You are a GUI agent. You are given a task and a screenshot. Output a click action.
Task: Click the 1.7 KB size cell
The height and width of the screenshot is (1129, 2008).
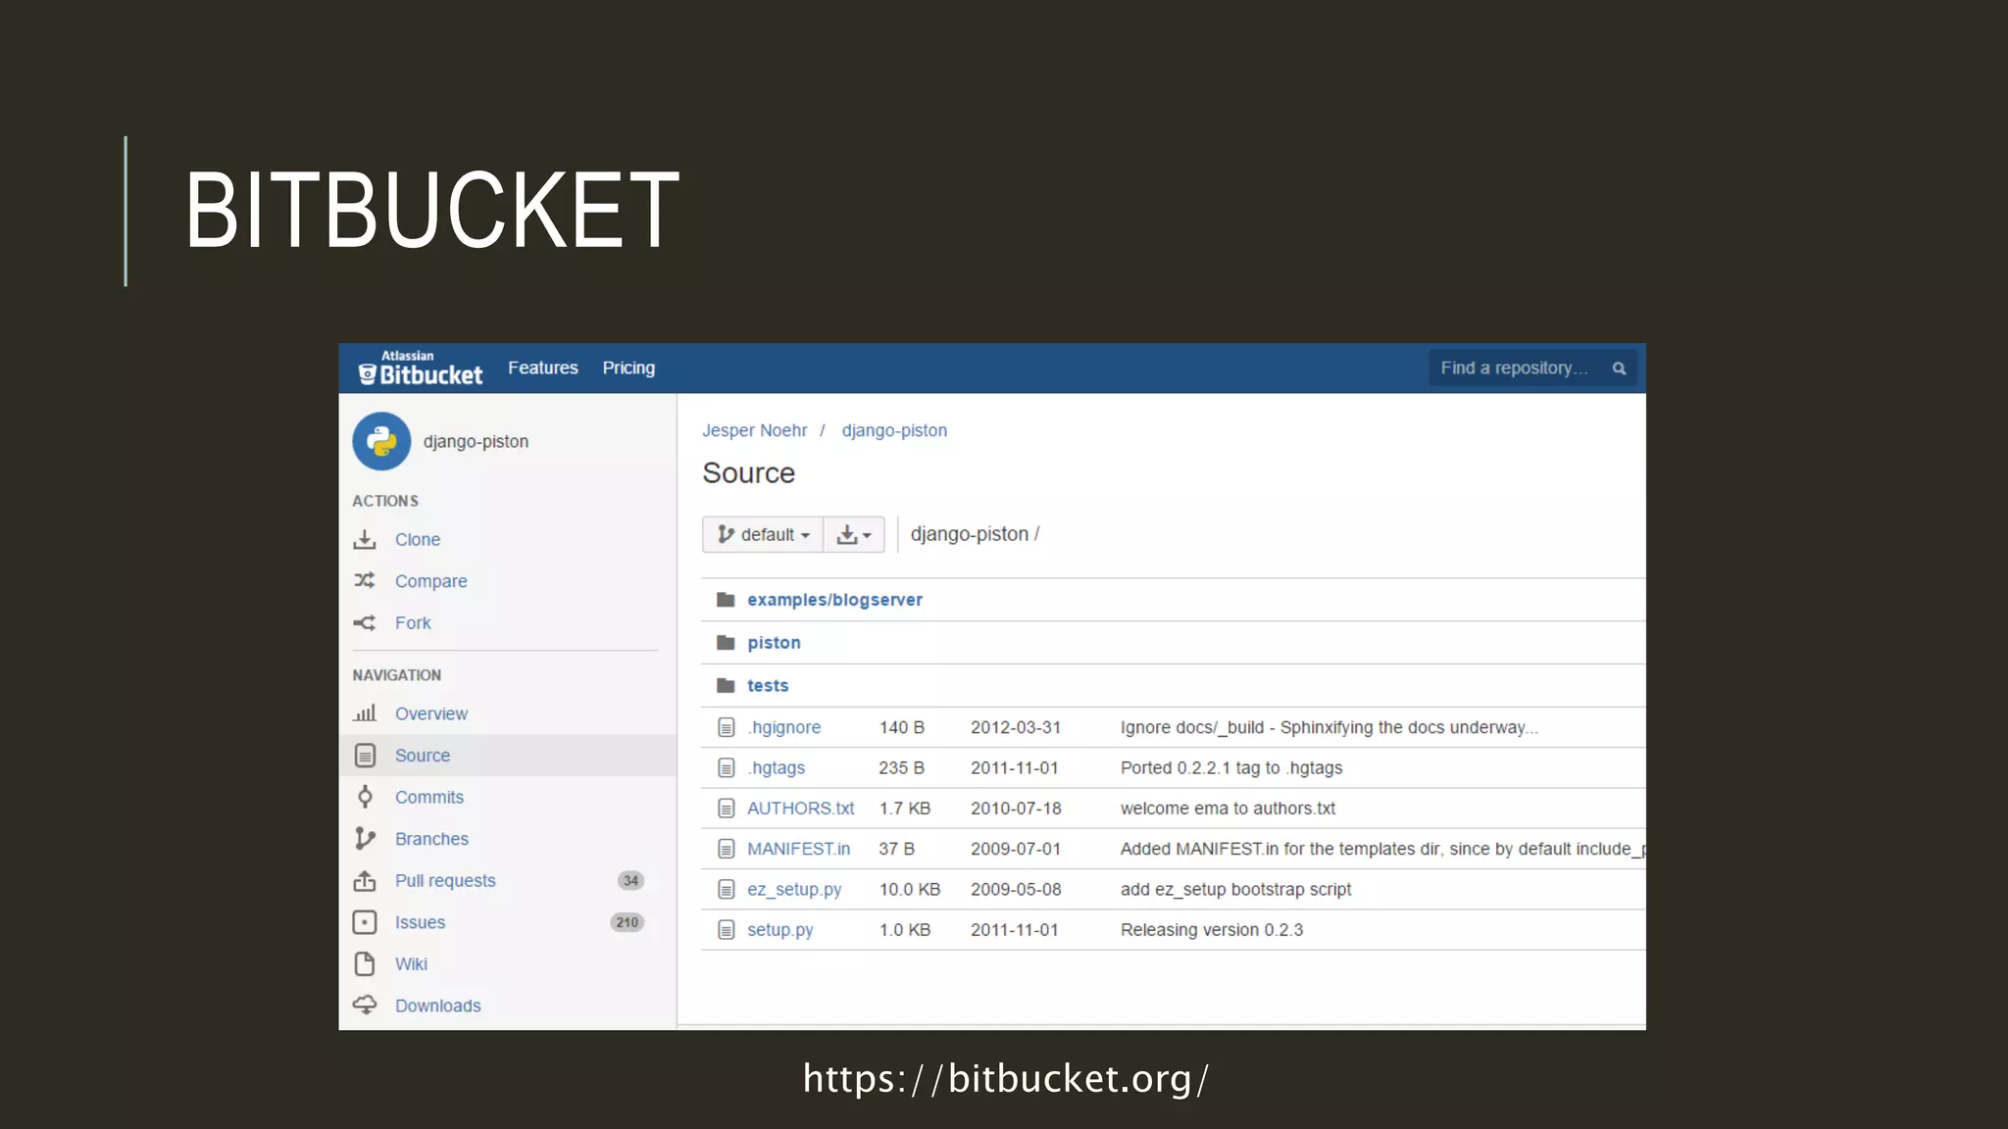click(905, 809)
